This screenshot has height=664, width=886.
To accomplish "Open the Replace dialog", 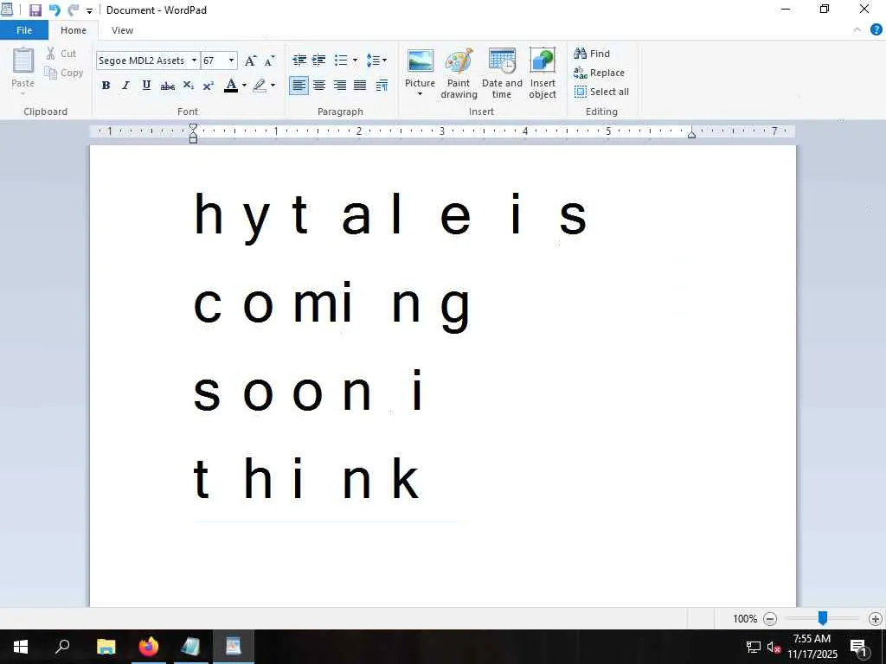I will coord(599,73).
